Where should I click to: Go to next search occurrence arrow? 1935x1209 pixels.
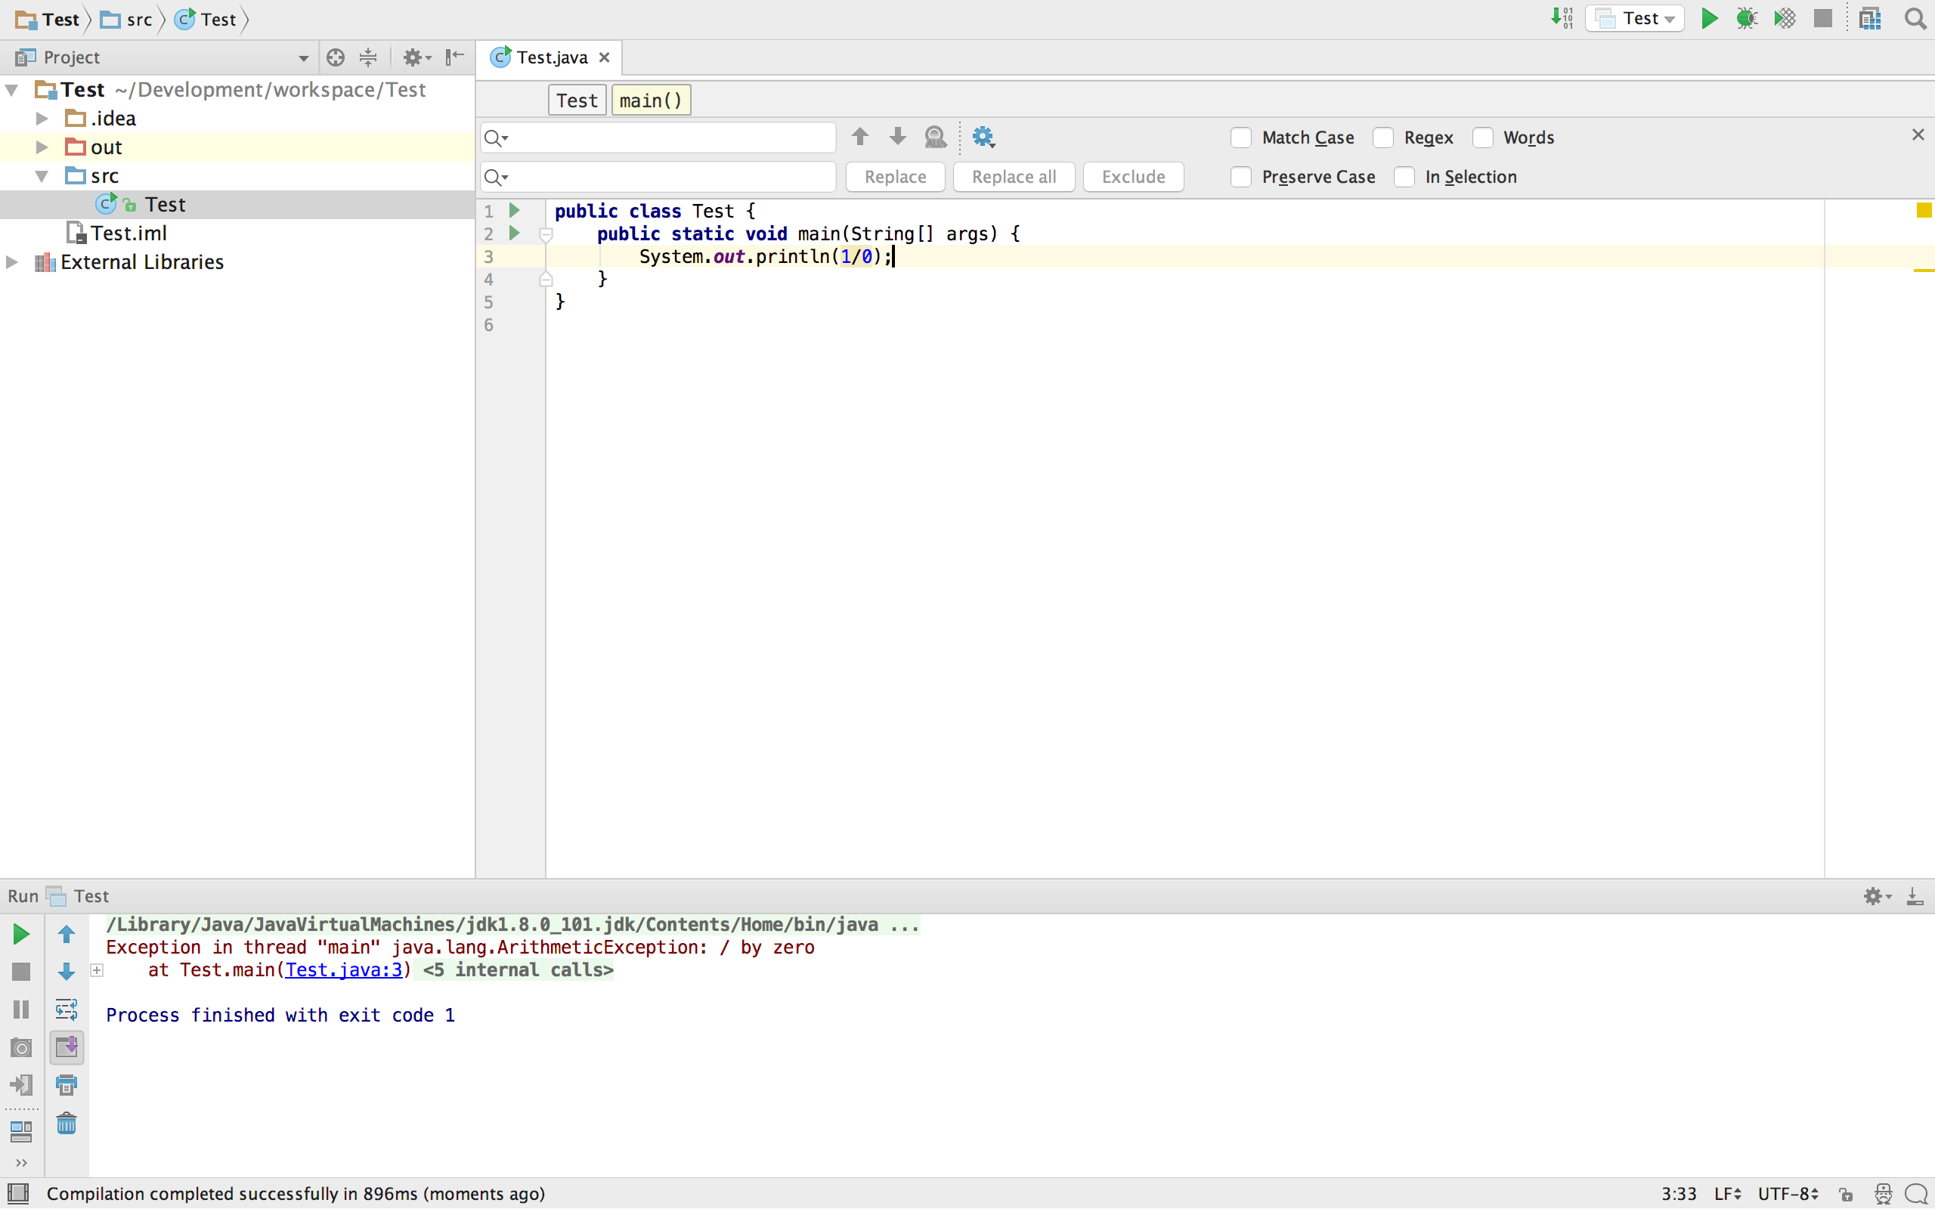click(x=898, y=137)
